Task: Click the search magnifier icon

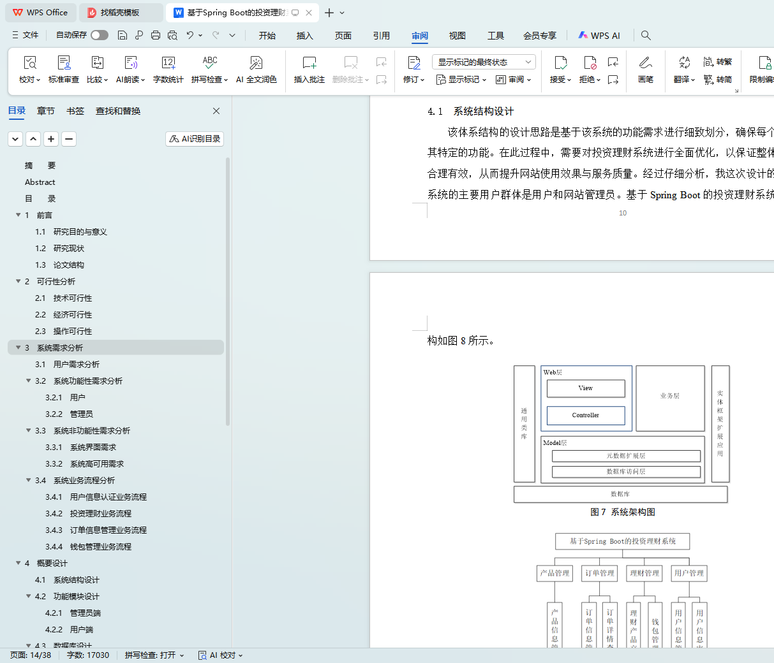Action: (x=646, y=35)
